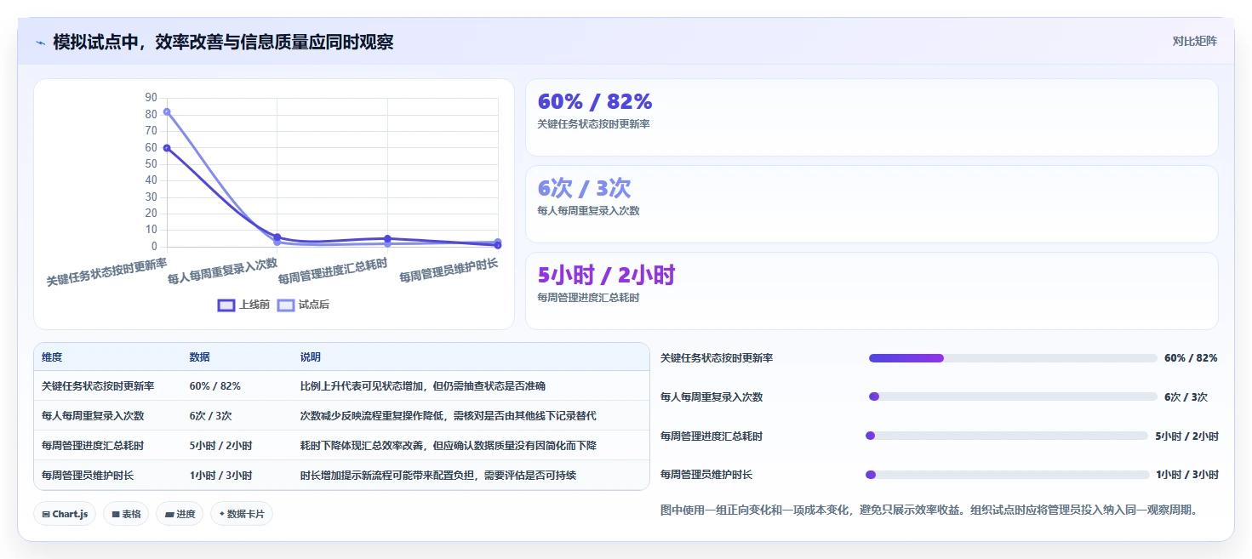The image size is (1252, 559).
Task: Click the progress value 5小时 / 2小时
Action: pyautogui.click(x=1186, y=436)
